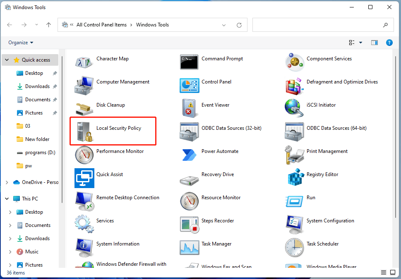The image size is (401, 279).
Task: Click All Control Panel Items breadcrumb
Action: click(x=101, y=25)
